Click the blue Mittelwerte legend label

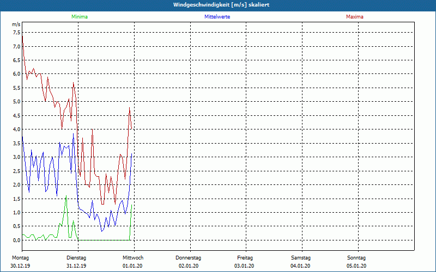pos(217,17)
